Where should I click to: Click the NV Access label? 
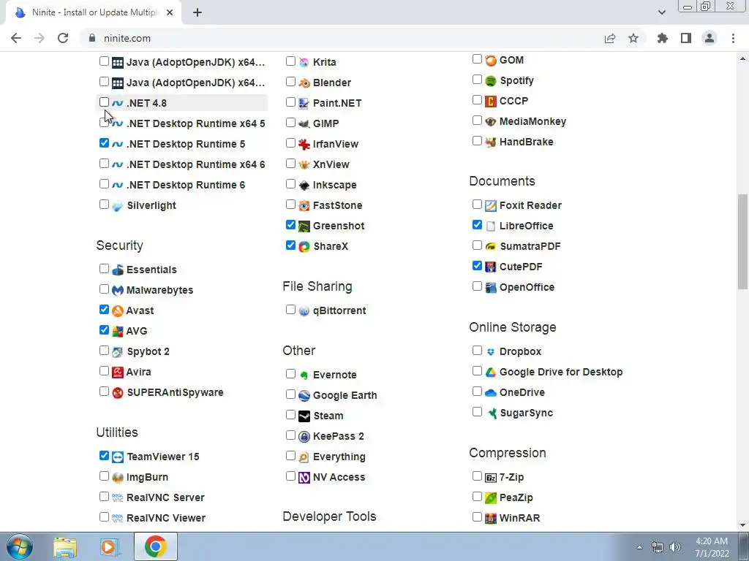click(x=339, y=478)
